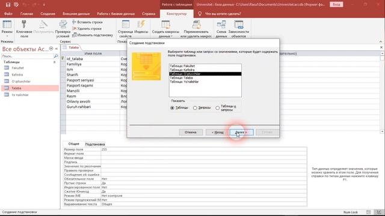This screenshot has width=385, height=216.
Task: Click in navigation pane search box
Action: tap(27, 56)
